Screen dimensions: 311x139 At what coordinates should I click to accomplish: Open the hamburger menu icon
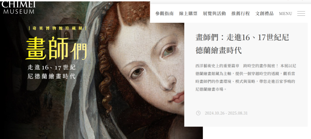[x=301, y=13]
